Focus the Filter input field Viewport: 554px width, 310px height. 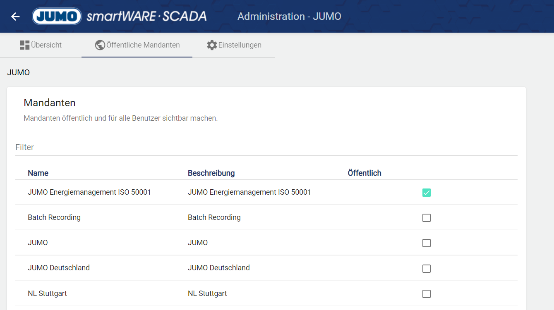tap(266, 148)
